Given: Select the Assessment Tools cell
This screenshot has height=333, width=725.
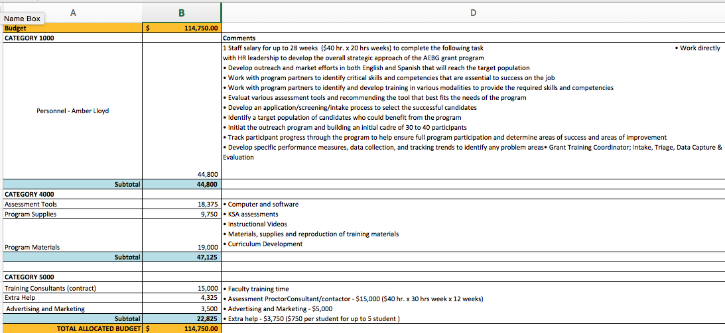Looking at the screenshot, I should (x=72, y=205).
